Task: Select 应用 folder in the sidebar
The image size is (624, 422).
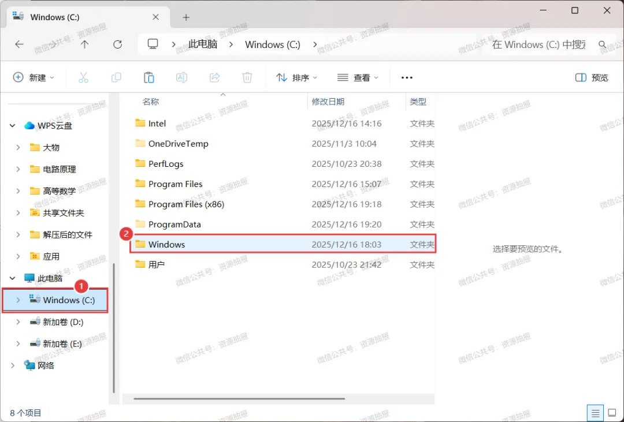Action: tap(51, 256)
